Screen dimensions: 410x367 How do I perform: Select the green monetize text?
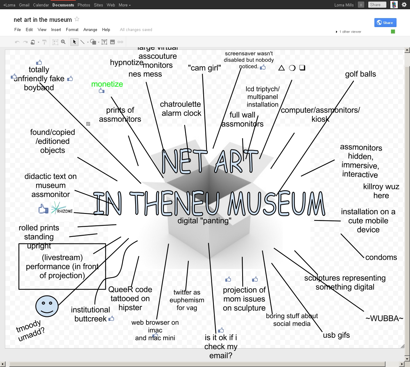tap(107, 84)
